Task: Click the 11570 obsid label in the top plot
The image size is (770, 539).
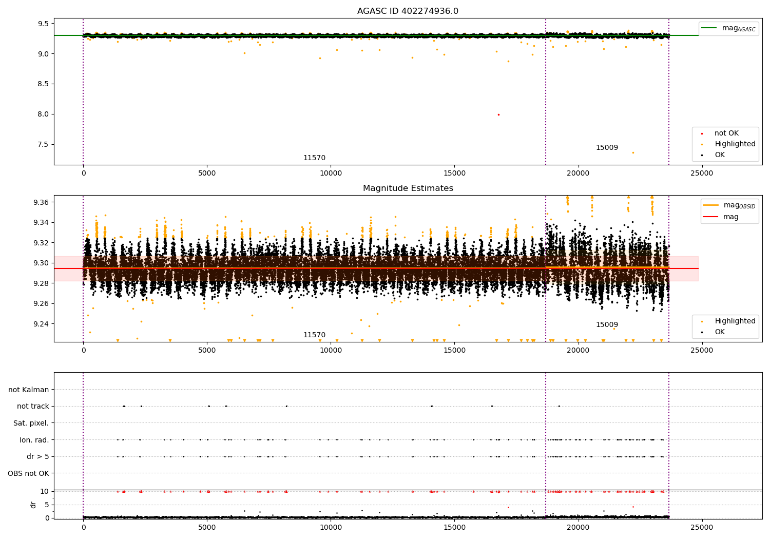Action: click(x=314, y=158)
